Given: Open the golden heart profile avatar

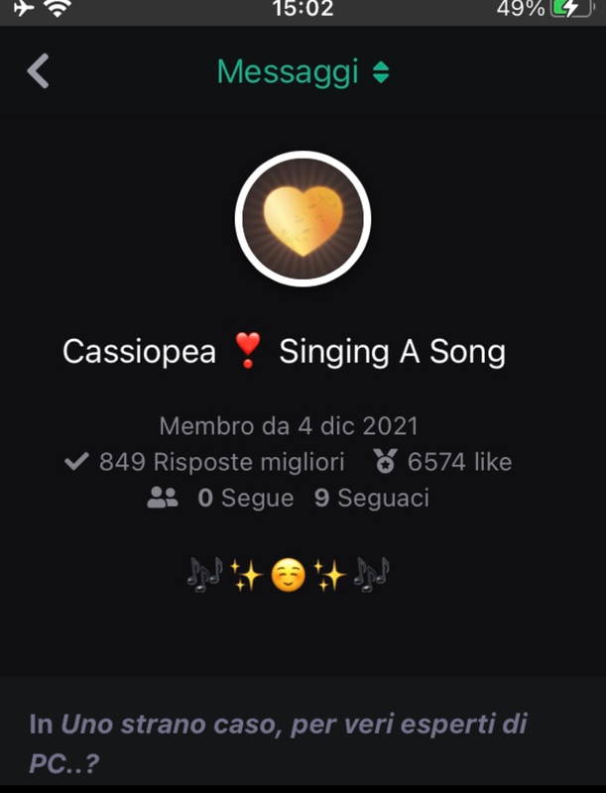Looking at the screenshot, I should click(x=303, y=218).
